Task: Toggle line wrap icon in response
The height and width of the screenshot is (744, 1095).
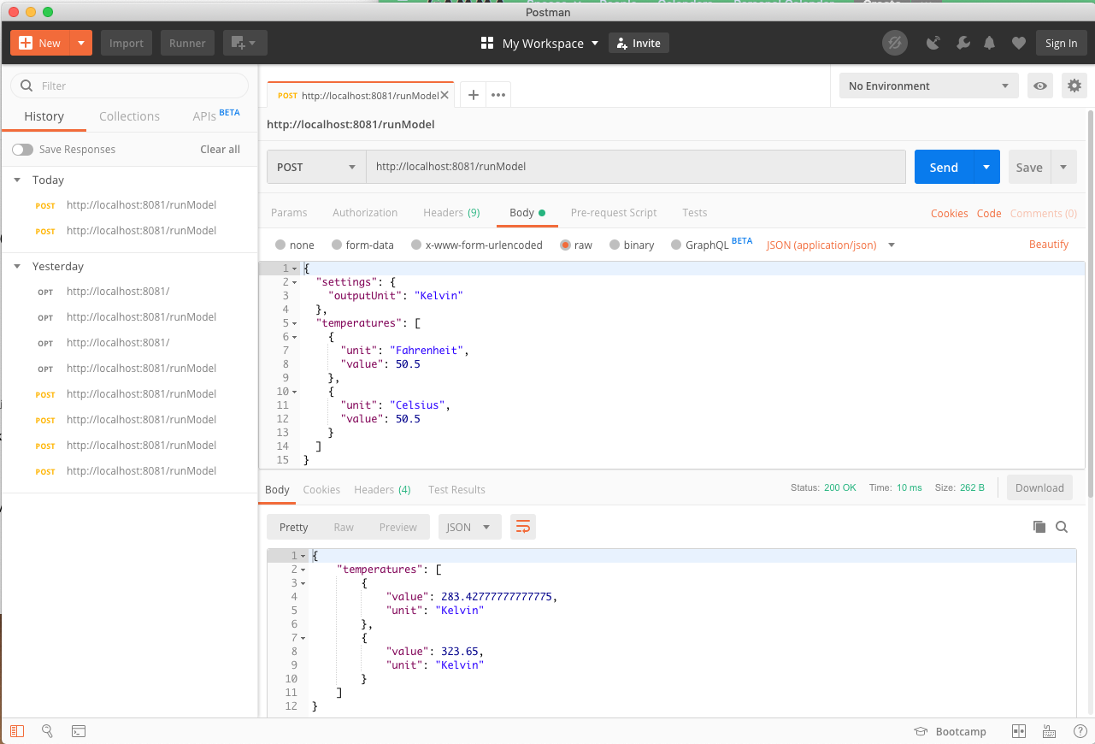Action: point(523,528)
